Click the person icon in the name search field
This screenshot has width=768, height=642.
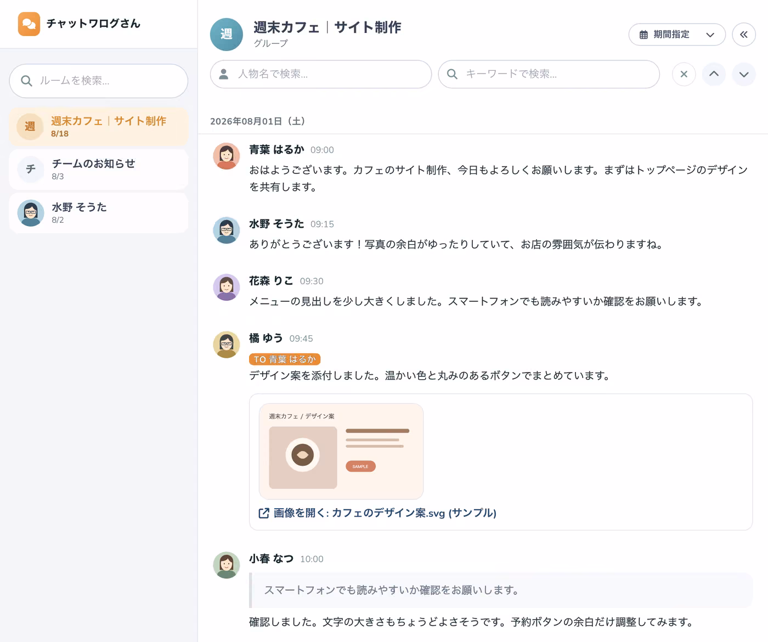pyautogui.click(x=224, y=74)
